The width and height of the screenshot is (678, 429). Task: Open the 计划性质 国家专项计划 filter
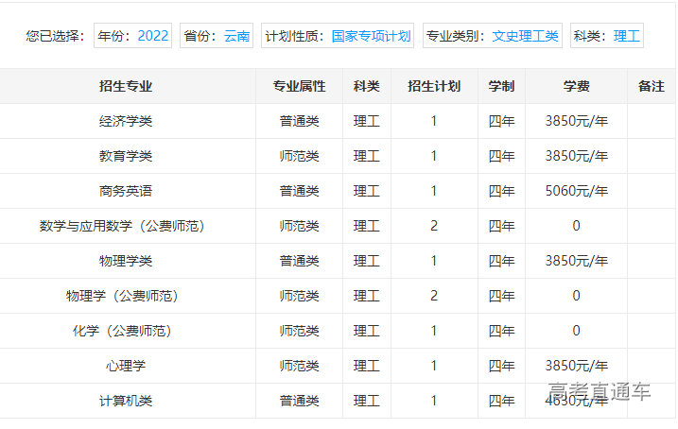[x=338, y=36]
